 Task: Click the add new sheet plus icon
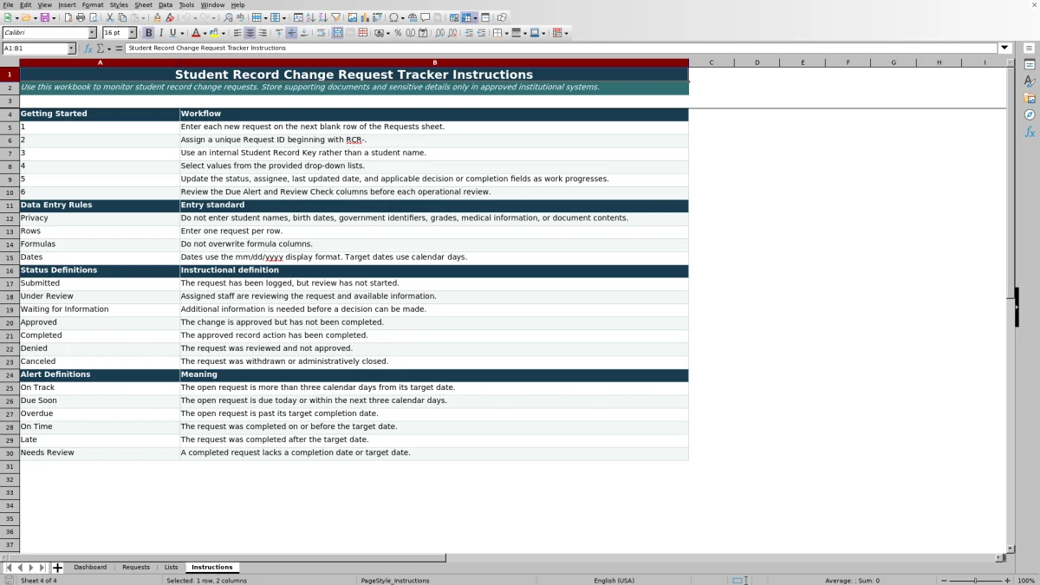(x=57, y=568)
